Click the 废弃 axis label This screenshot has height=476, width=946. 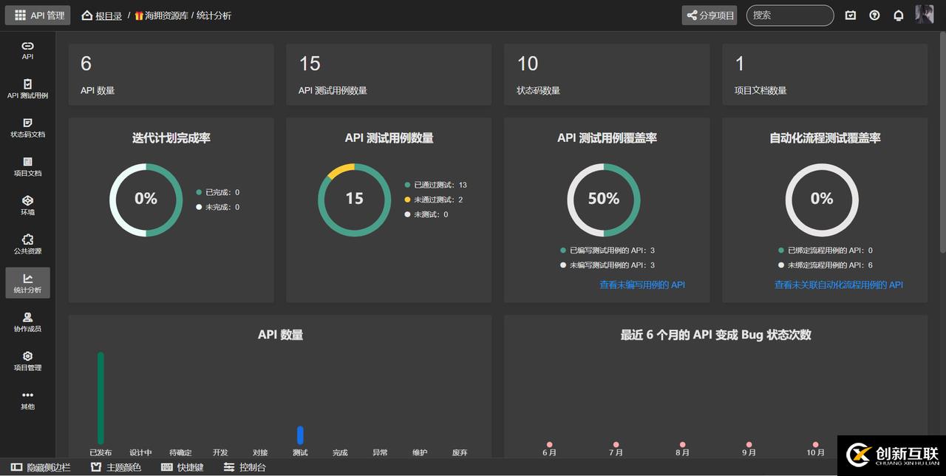[460, 452]
